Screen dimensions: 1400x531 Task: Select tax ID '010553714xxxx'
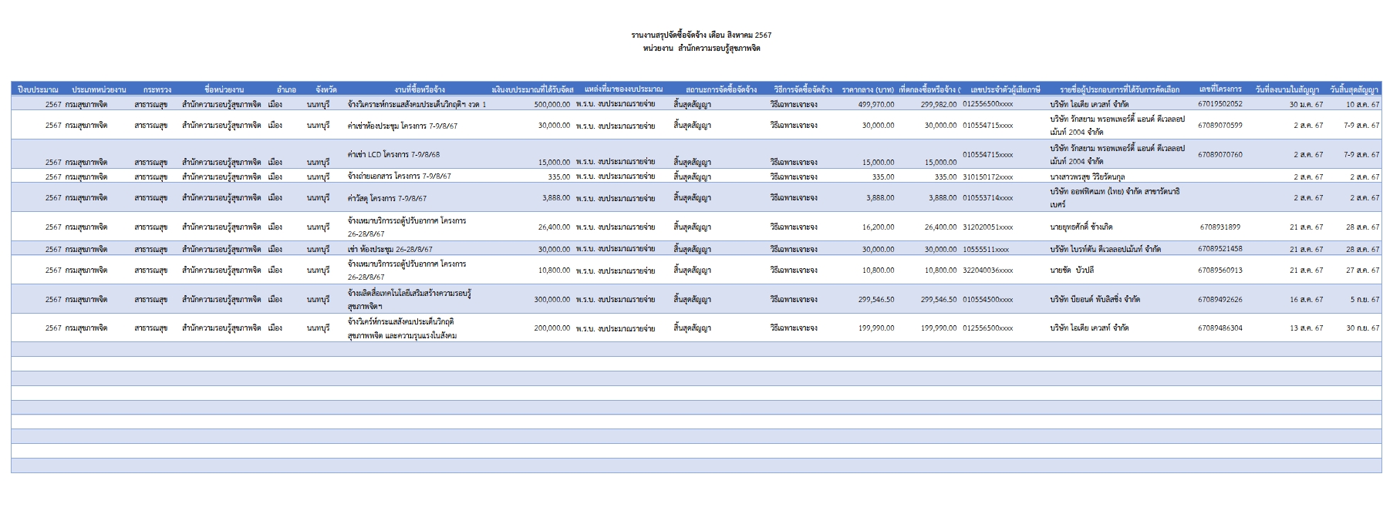988,198
